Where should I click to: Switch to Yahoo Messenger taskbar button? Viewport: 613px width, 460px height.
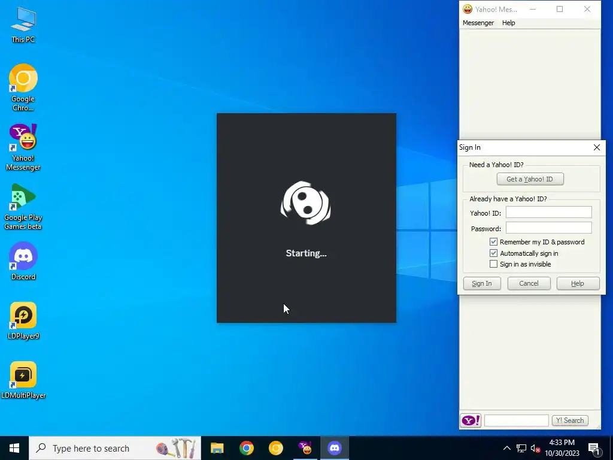(x=305, y=448)
